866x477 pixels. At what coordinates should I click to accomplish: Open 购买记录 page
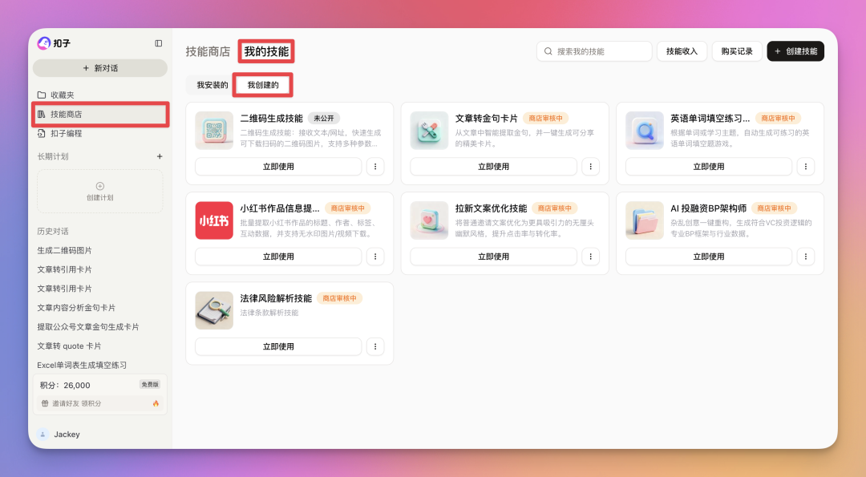point(737,51)
